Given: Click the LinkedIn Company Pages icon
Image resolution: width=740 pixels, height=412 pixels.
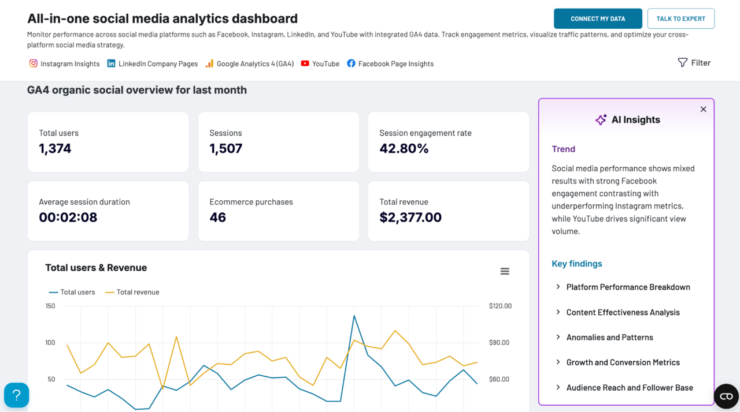Looking at the screenshot, I should pos(111,63).
